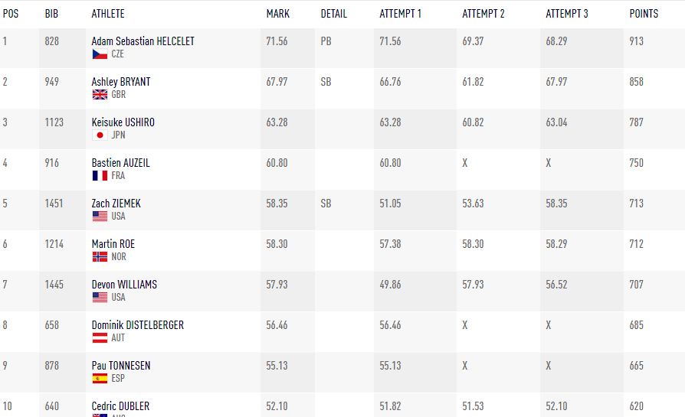Click the Great Britain flag icon

tap(99, 95)
